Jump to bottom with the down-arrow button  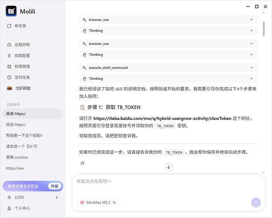tap(168, 167)
